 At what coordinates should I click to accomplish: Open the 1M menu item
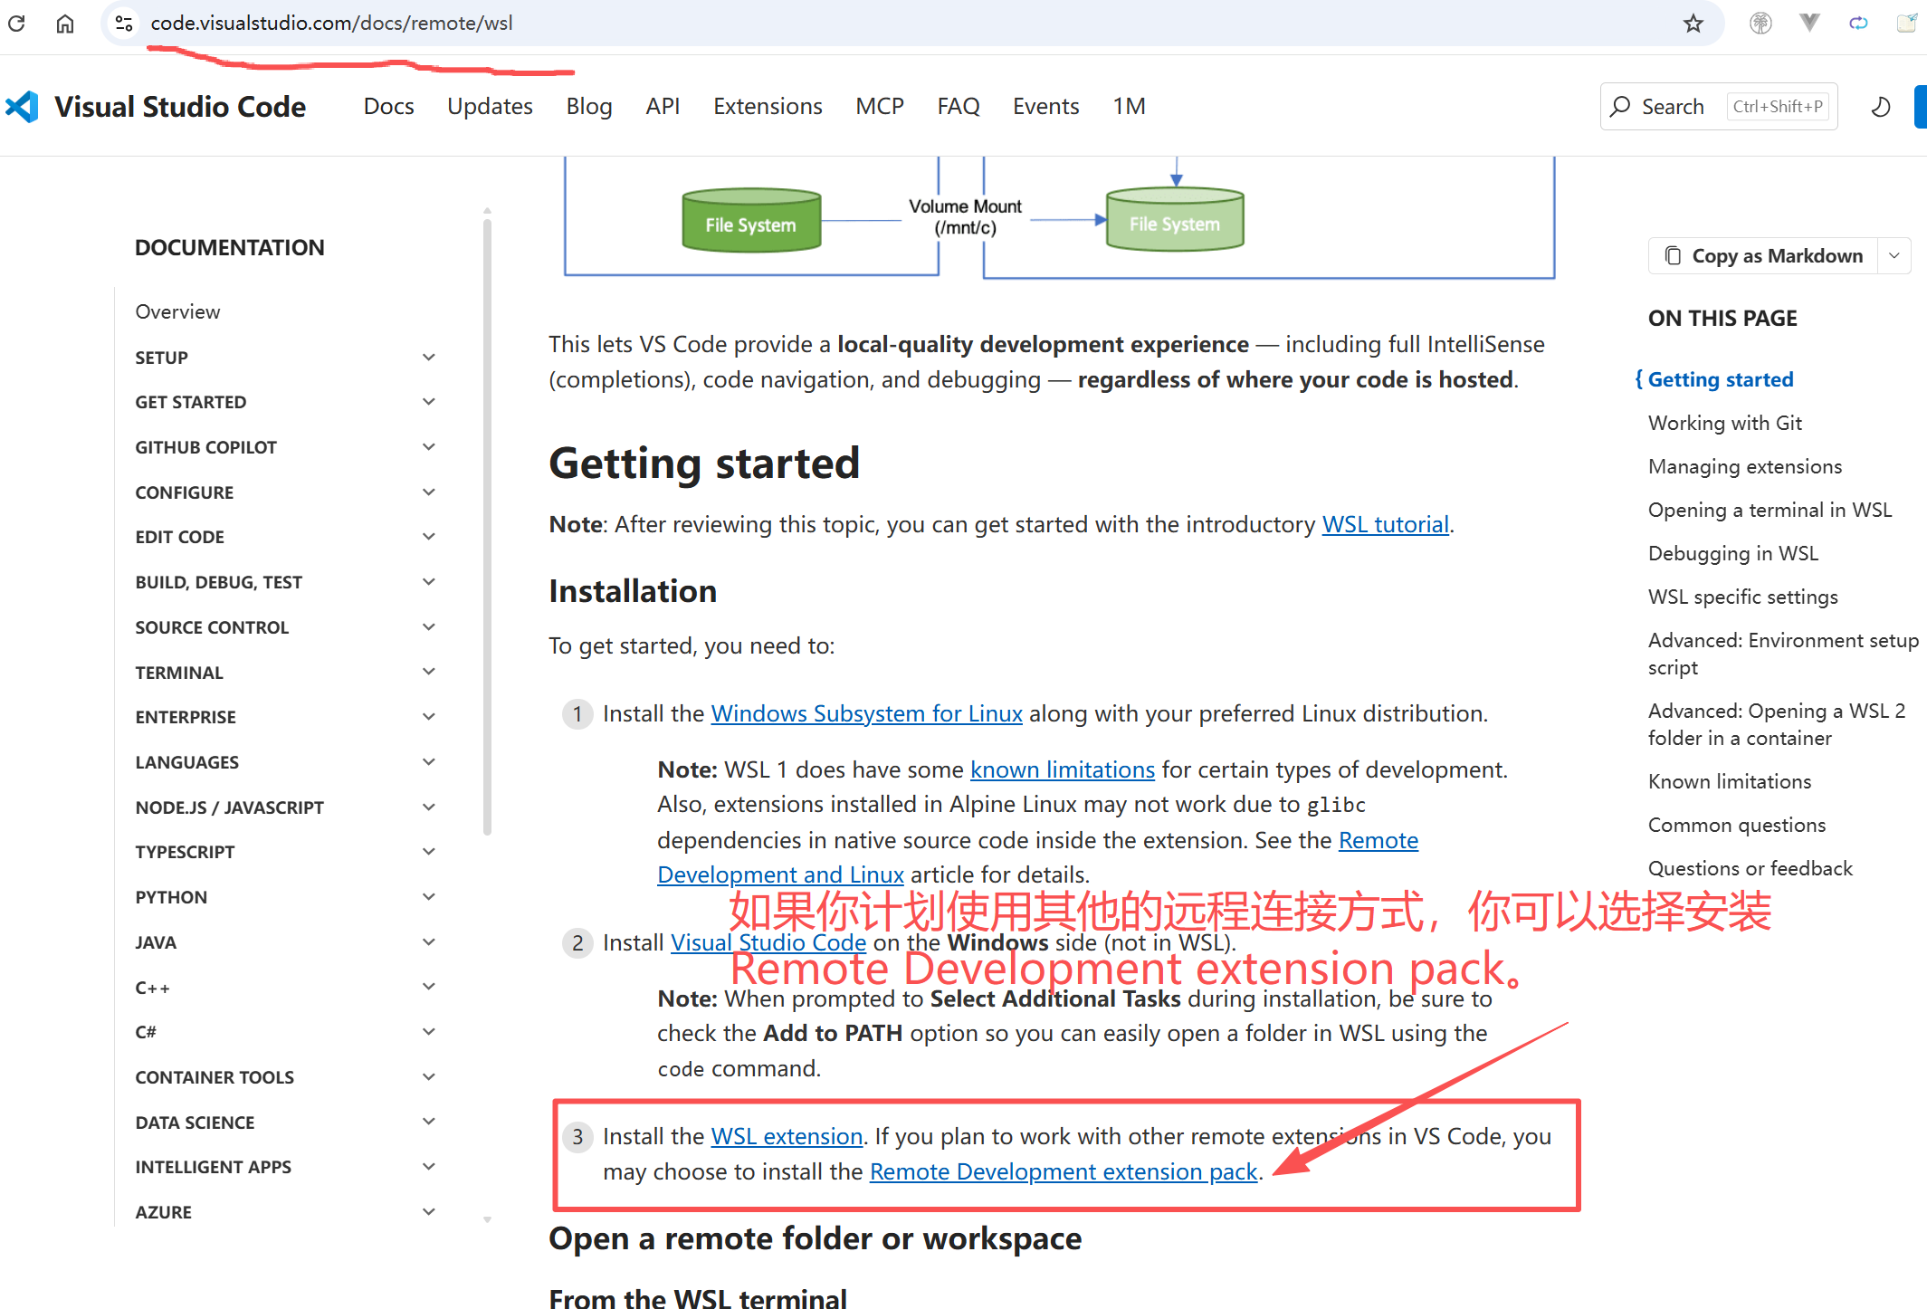click(1129, 107)
